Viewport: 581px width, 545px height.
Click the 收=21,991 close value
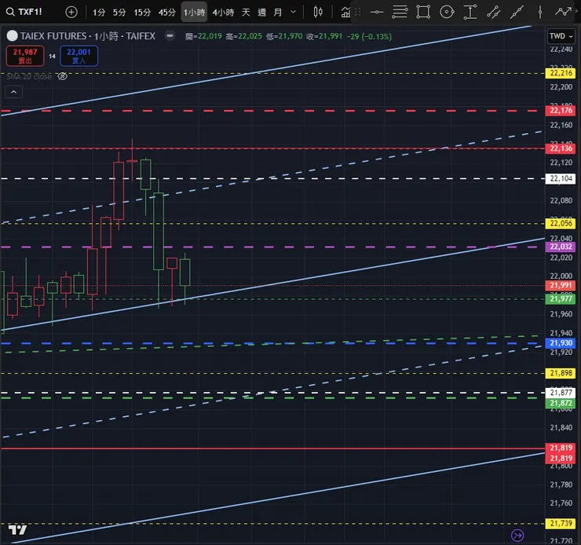323,36
